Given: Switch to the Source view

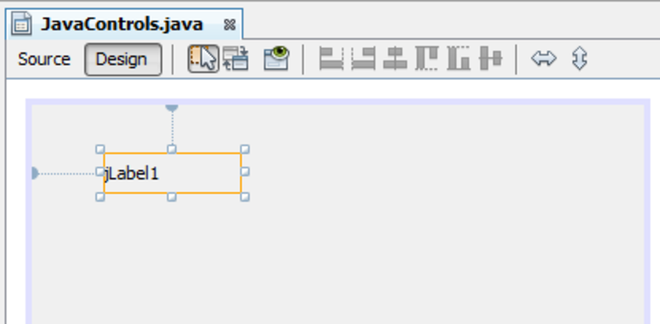Looking at the screenshot, I should (x=44, y=59).
